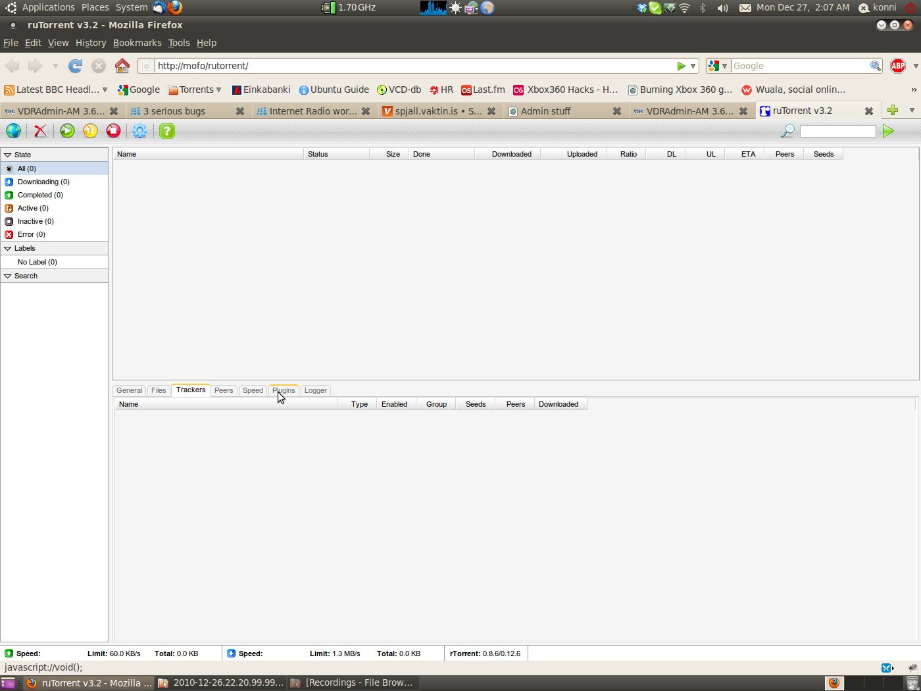
Task: Open the Applications menu in top panel
Action: pos(48,7)
